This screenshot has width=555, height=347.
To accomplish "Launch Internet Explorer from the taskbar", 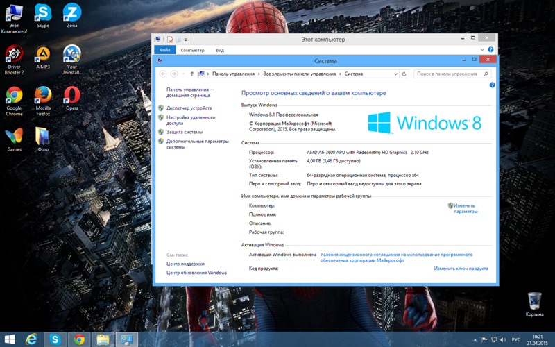I will click(x=31, y=339).
